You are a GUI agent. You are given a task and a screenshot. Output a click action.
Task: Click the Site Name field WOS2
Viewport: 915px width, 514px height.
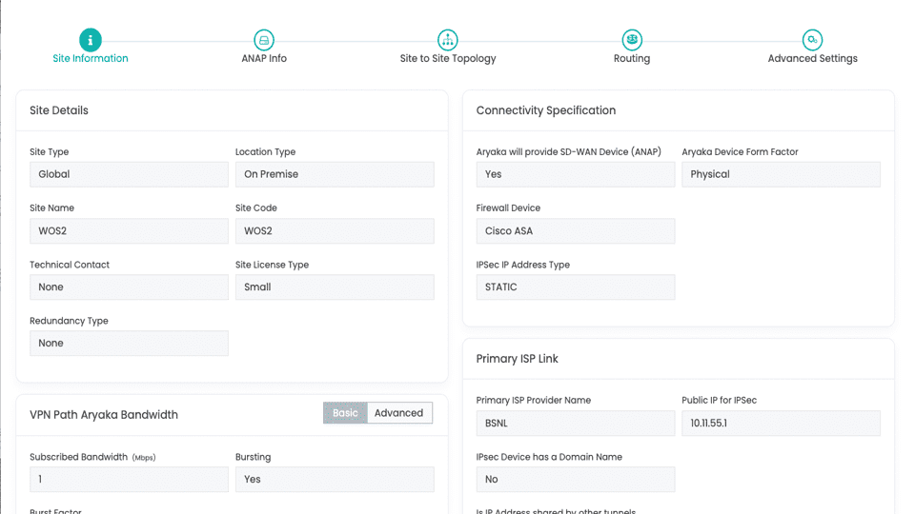tap(129, 230)
